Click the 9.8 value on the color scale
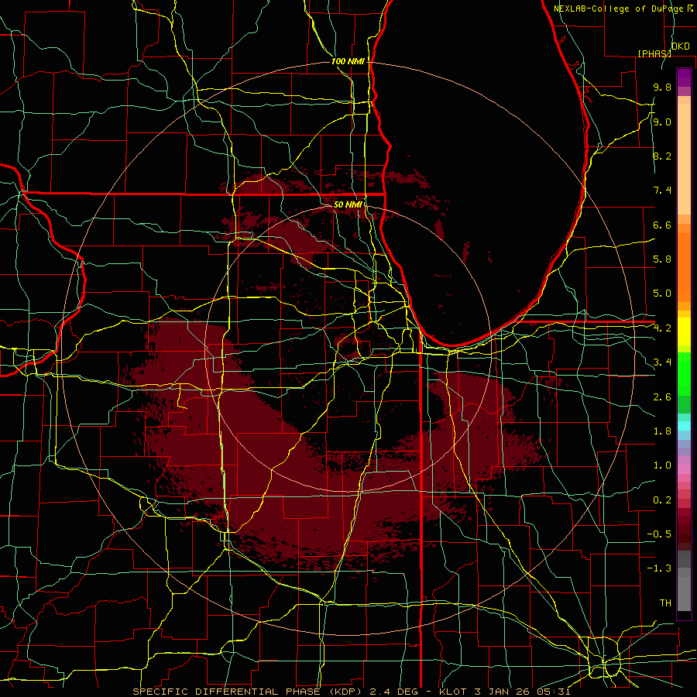This screenshot has width=697, height=697. click(x=662, y=87)
